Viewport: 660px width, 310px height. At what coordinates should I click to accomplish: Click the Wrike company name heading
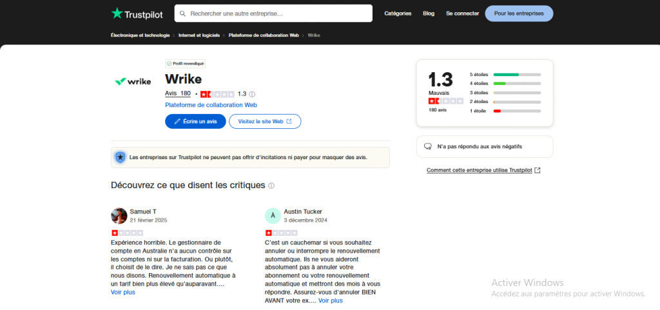[x=184, y=79]
